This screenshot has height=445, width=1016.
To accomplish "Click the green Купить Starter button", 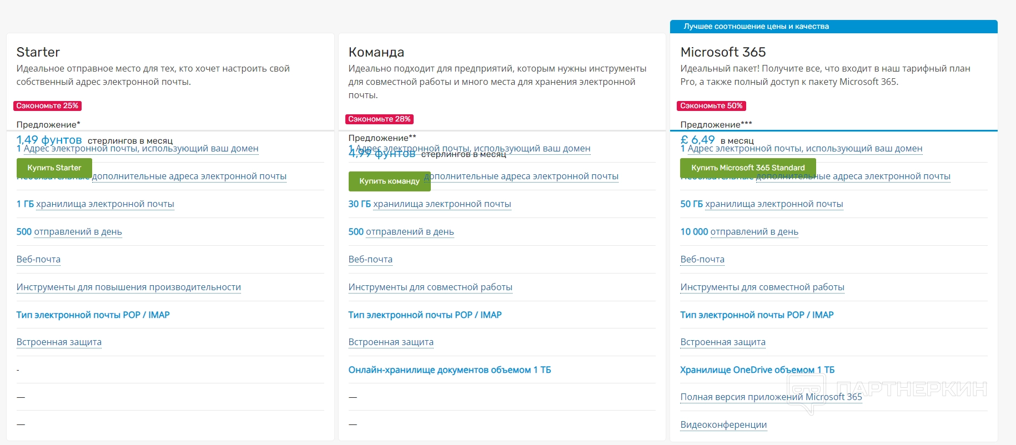I will pos(54,168).
